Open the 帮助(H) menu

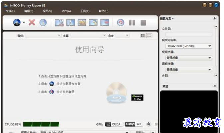[x=104, y=11]
